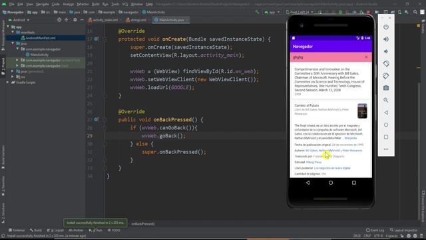Click the emulator toolbar Back triangle
The image size is (426, 240).
(x=386, y=113)
